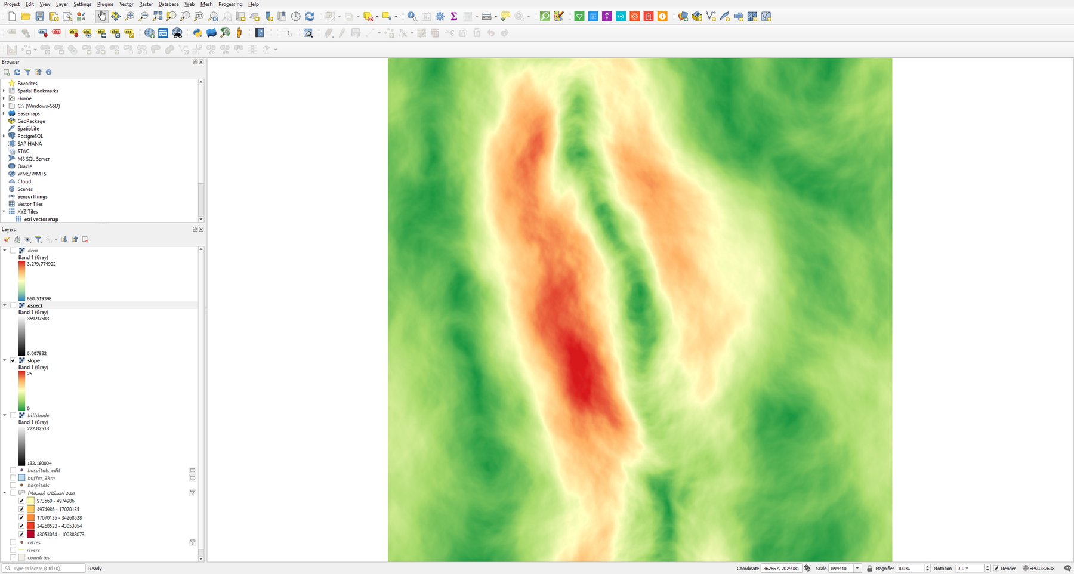Select the 'esri vector map' tile entry
1074x574 pixels.
coord(41,219)
